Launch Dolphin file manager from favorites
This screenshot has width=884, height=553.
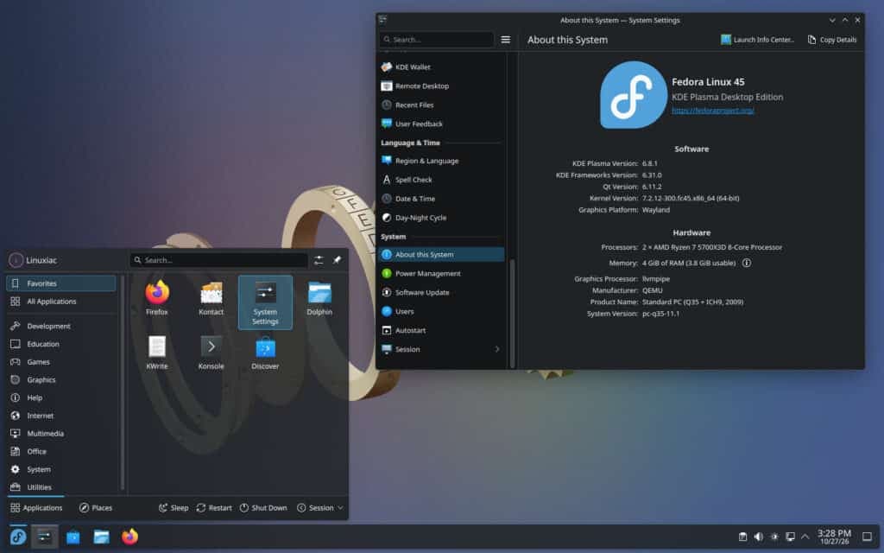click(x=319, y=298)
